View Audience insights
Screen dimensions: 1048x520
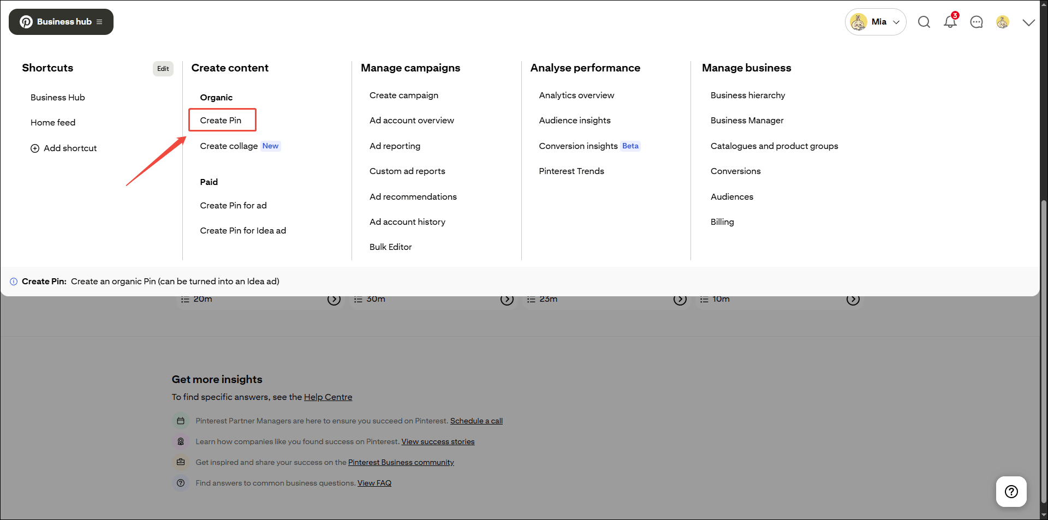point(575,121)
